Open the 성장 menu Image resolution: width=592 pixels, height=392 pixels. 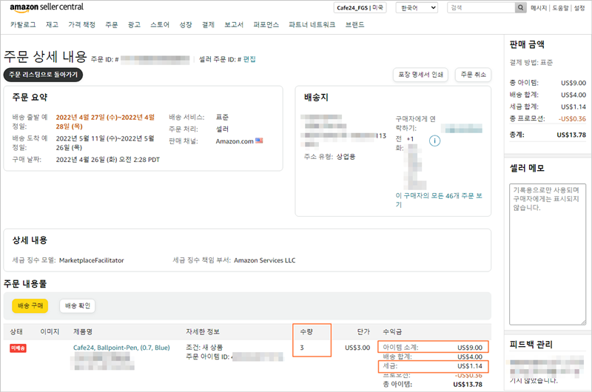(186, 25)
